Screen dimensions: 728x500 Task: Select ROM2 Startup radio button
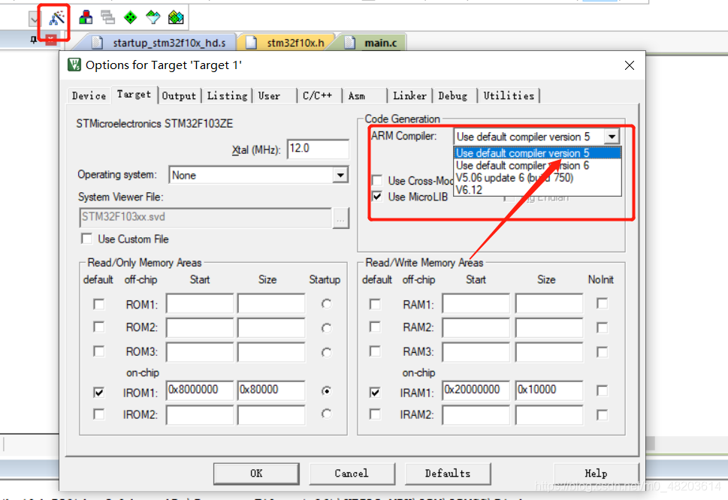coord(326,328)
